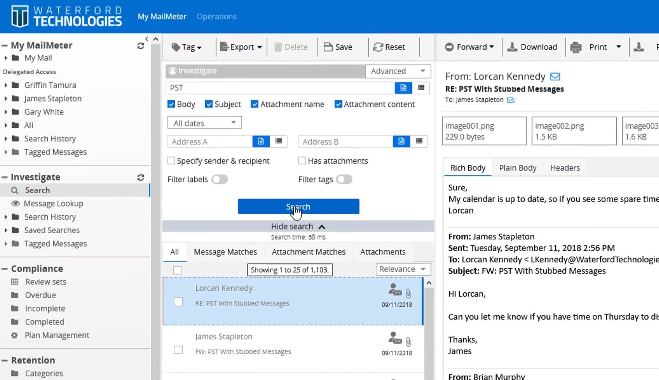Select all results checkbox in list header
This screenshot has height=380, width=659.
point(178,270)
